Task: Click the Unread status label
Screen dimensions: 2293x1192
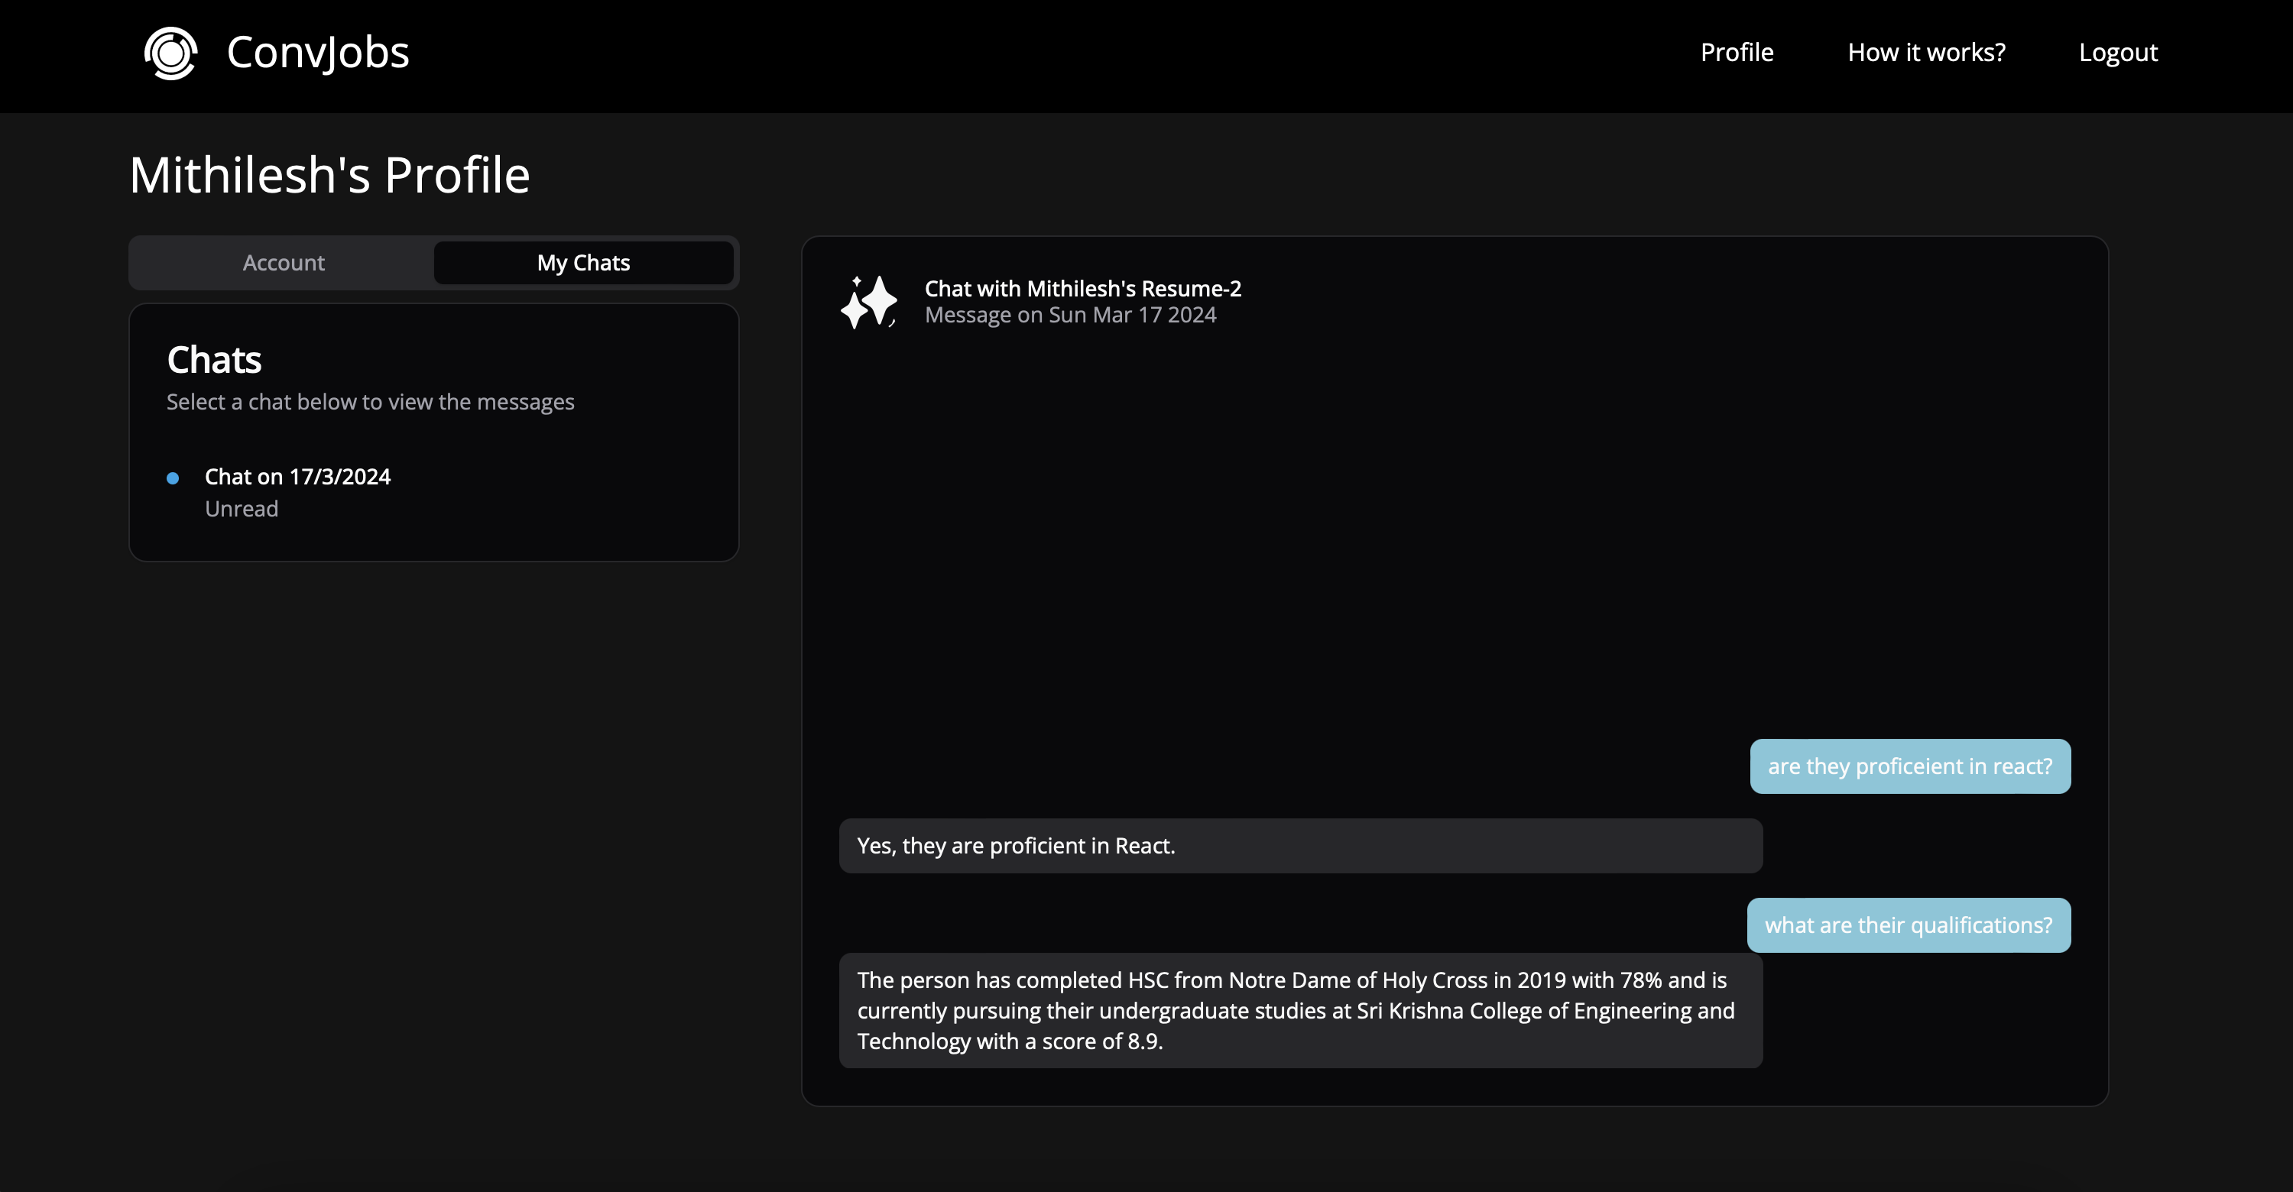Action: [x=242, y=509]
